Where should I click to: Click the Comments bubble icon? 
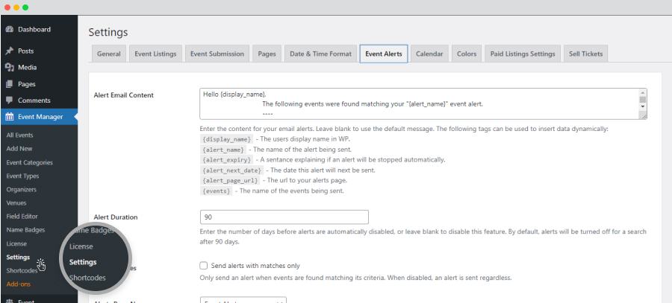tap(9, 101)
